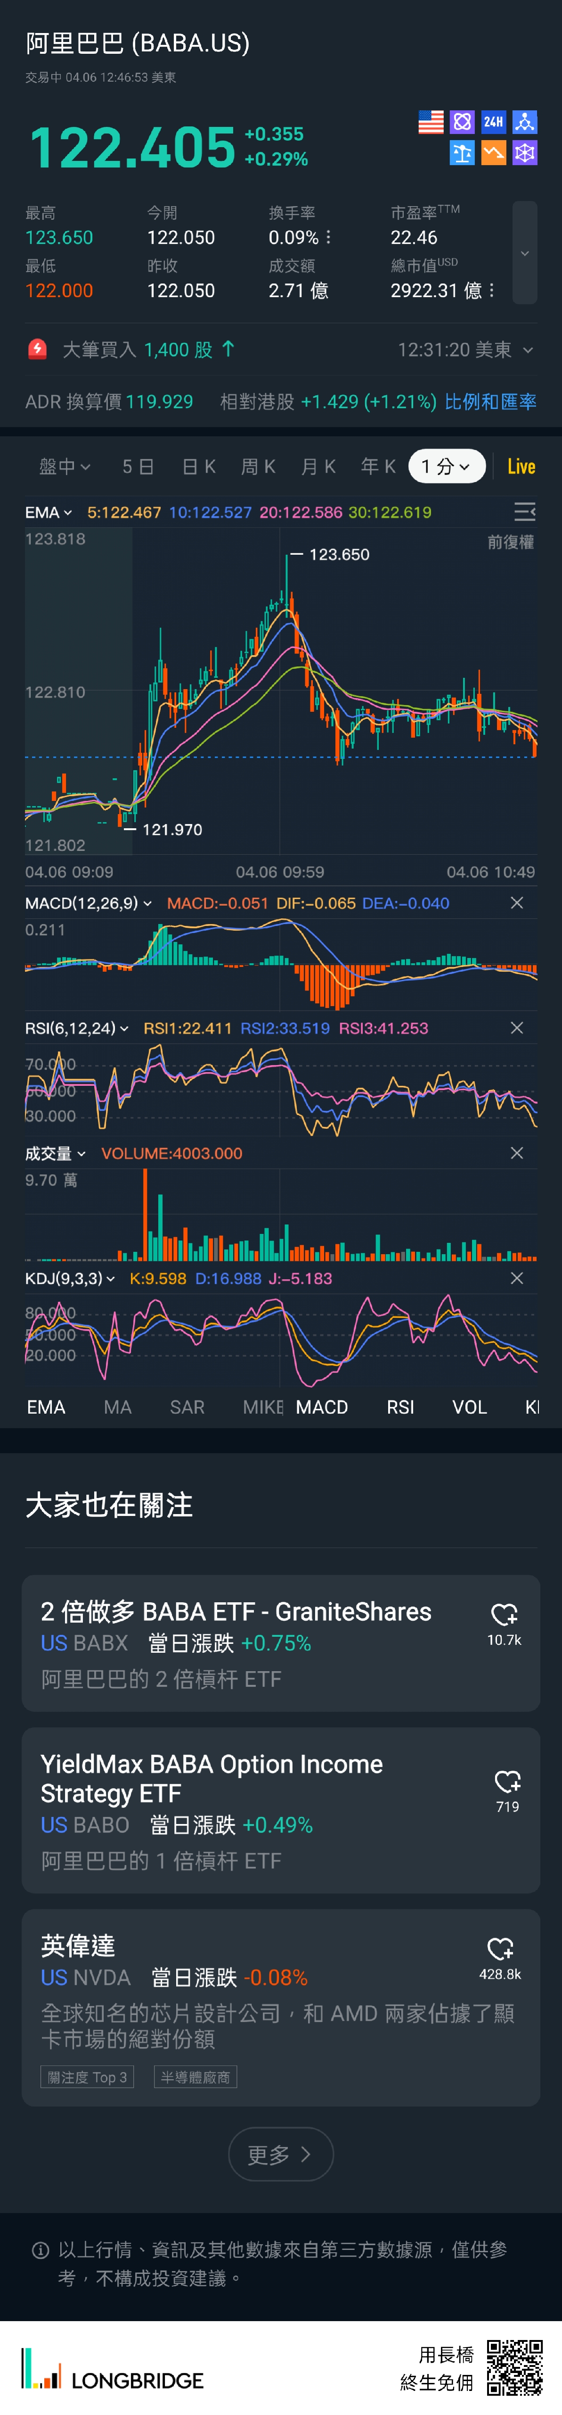Toggle the MA overlay indicator
This screenshot has height=2415, width=562.
[x=118, y=1407]
